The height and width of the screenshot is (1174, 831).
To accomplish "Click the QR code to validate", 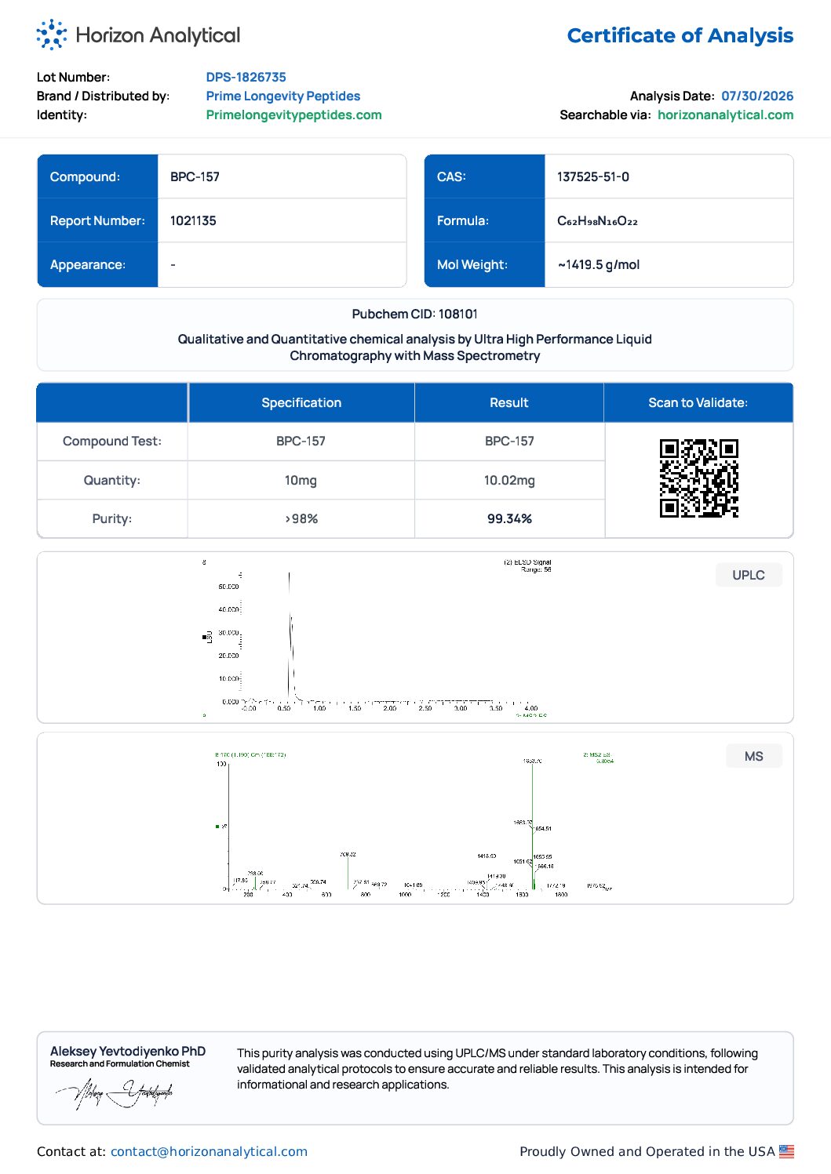I will (698, 478).
